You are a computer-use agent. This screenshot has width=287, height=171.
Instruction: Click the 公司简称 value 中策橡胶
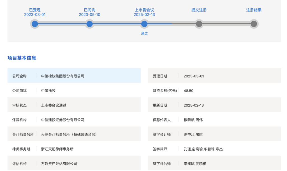(x=48, y=90)
